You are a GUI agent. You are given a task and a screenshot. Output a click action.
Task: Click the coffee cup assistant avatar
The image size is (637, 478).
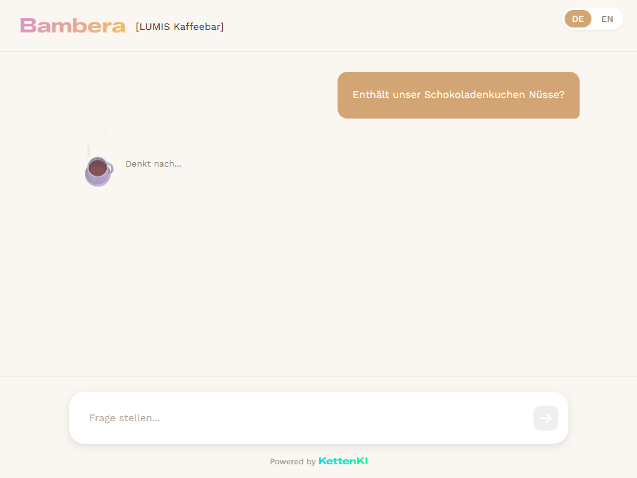[x=99, y=171]
